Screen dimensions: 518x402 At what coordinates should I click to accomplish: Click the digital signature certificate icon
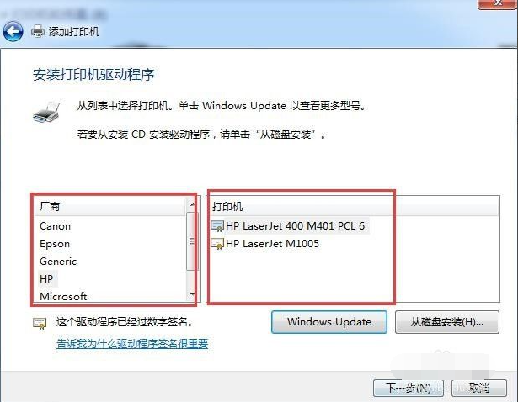coord(40,323)
